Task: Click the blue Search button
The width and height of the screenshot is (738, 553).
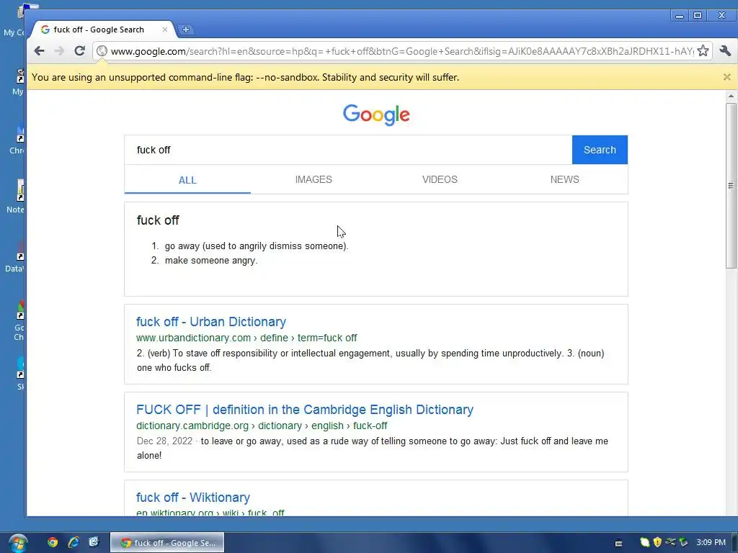Action: [x=600, y=150]
